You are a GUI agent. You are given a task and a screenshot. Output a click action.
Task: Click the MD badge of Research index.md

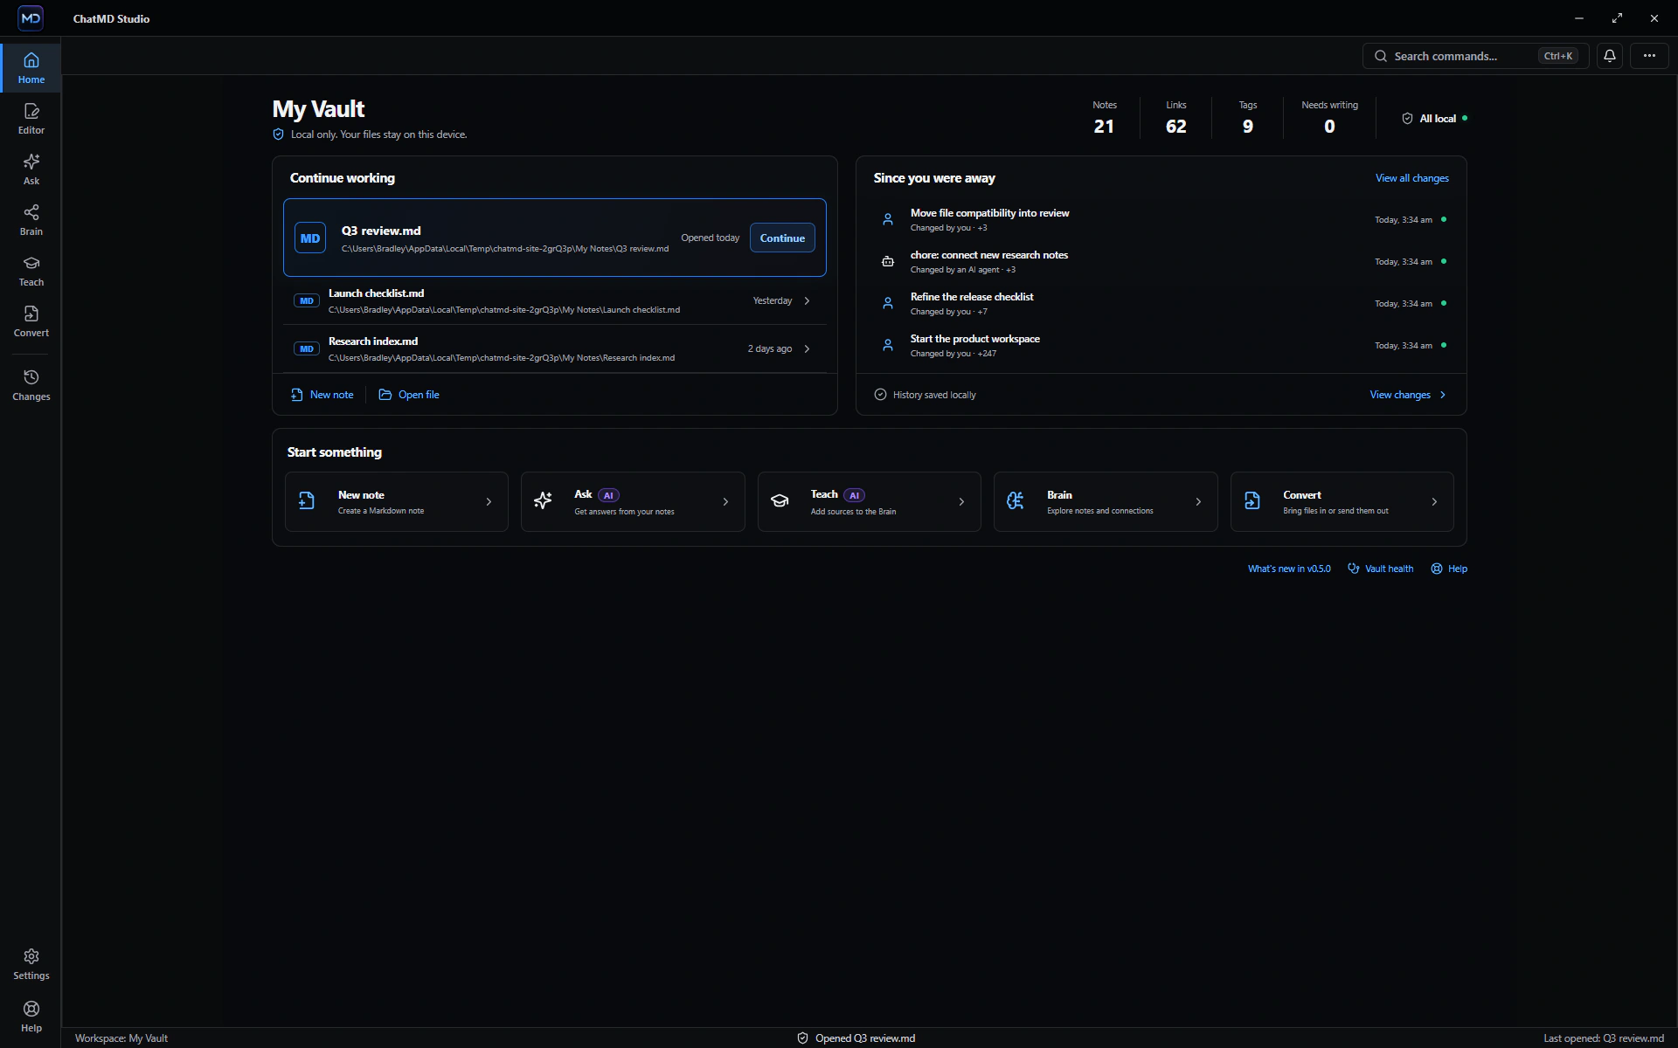coord(307,348)
